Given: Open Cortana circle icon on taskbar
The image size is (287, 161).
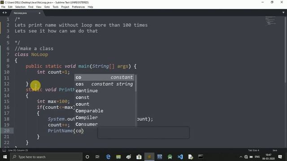Looking at the screenshot, I should pos(87,157).
